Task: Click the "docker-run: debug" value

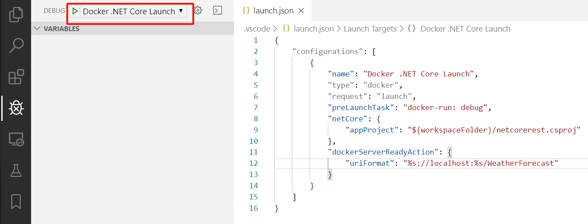Action: [446, 107]
